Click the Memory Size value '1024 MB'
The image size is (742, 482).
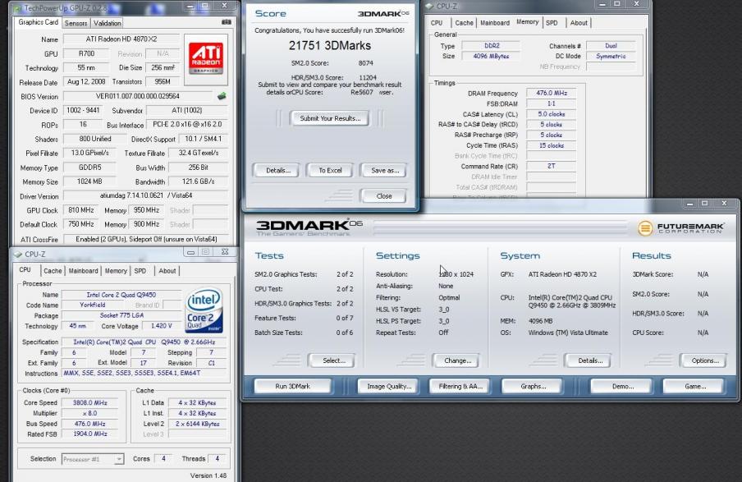point(90,181)
